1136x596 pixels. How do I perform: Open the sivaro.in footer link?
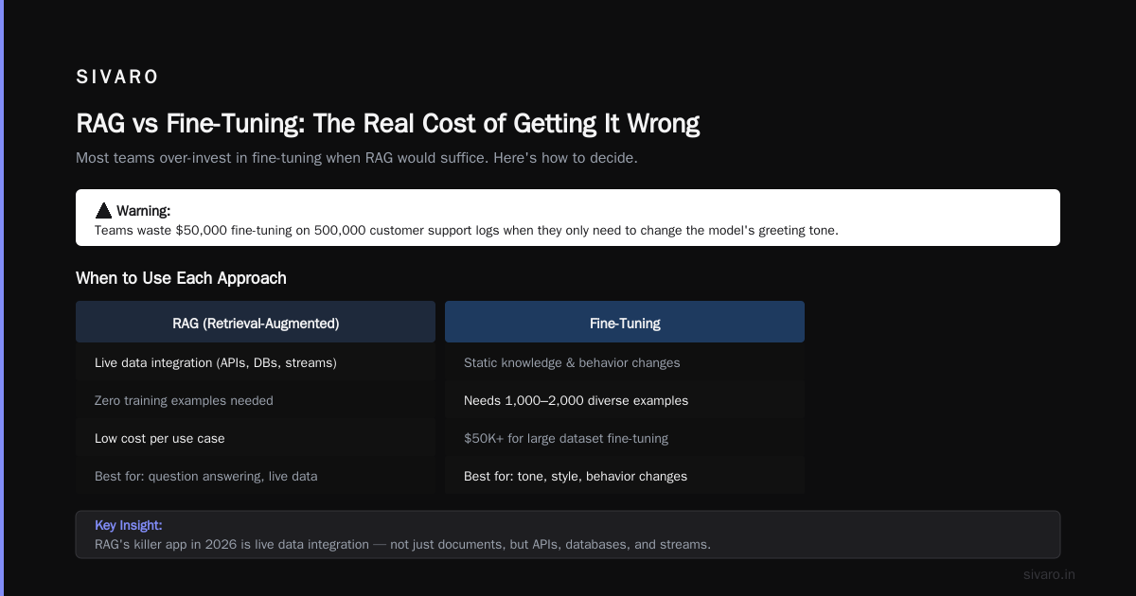1050,574
